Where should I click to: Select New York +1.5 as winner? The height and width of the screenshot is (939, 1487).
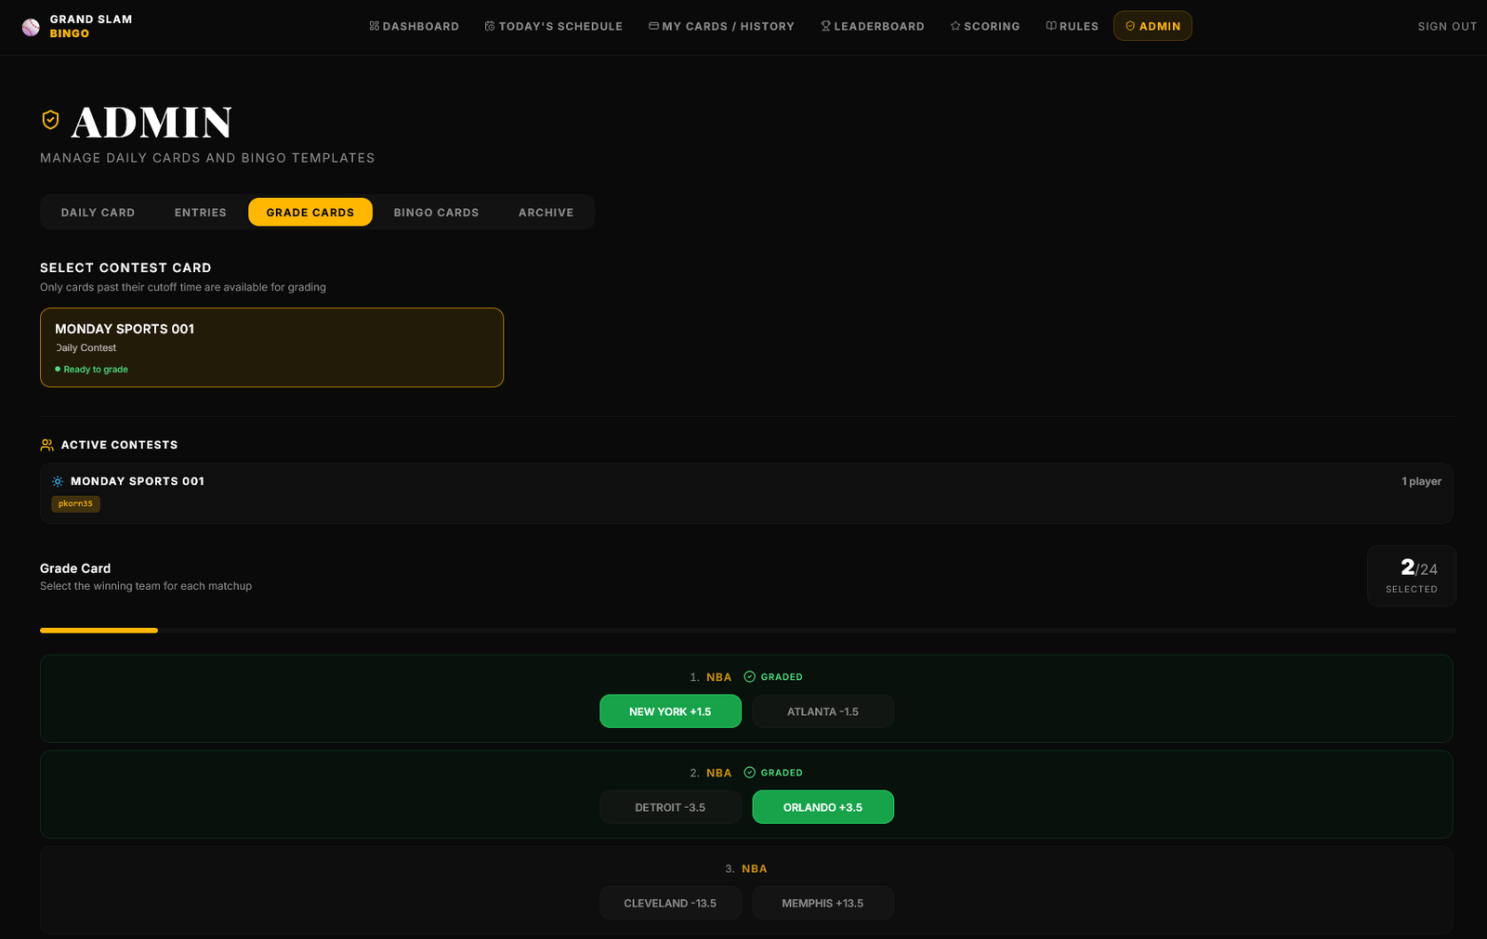[670, 711]
